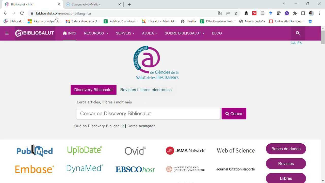Viewport: 325px width, 183px height.
Task: Open the PubMed resource logo
Action: (x=35, y=151)
